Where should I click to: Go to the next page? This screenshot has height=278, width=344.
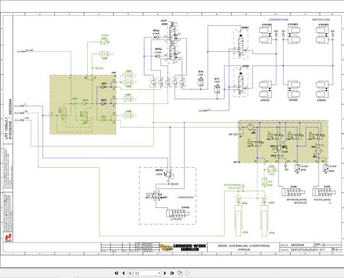coord(165,273)
